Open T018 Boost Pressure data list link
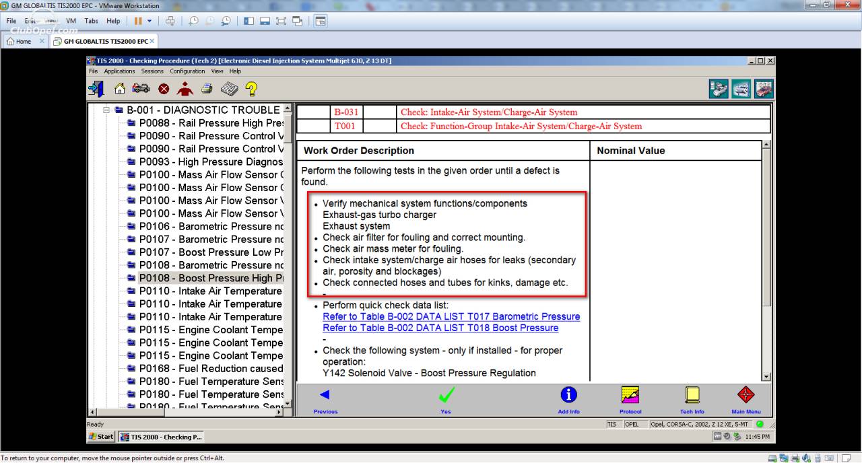This screenshot has height=463, width=862. pos(440,328)
